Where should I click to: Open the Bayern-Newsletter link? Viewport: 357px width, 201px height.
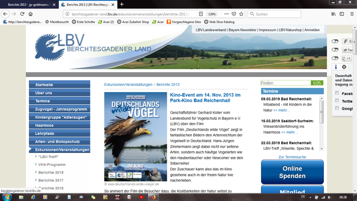[x=243, y=30]
